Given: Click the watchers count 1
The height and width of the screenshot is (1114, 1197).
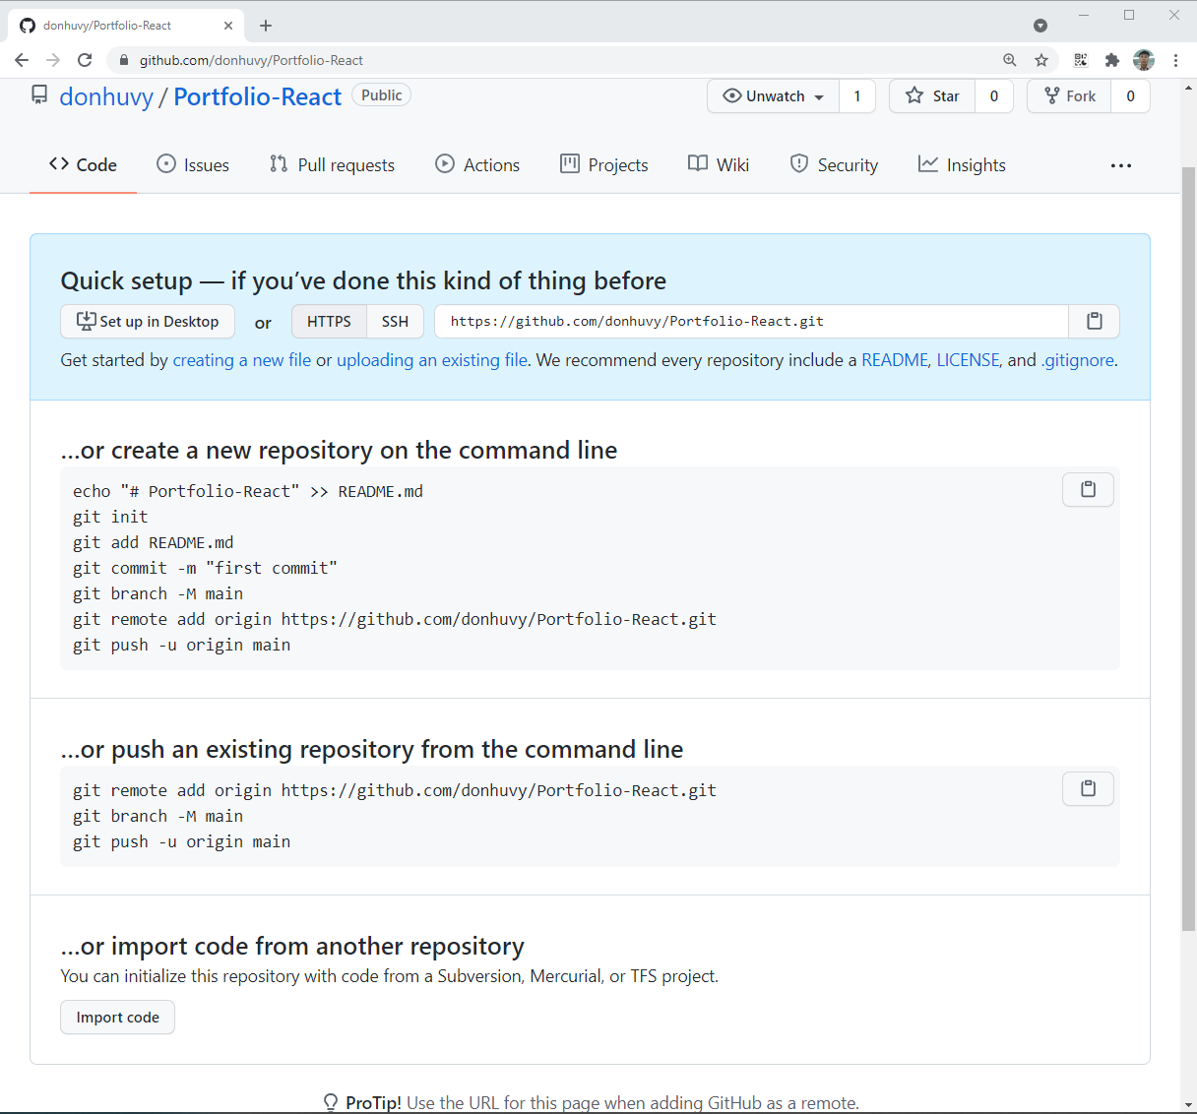Looking at the screenshot, I should point(857,96).
